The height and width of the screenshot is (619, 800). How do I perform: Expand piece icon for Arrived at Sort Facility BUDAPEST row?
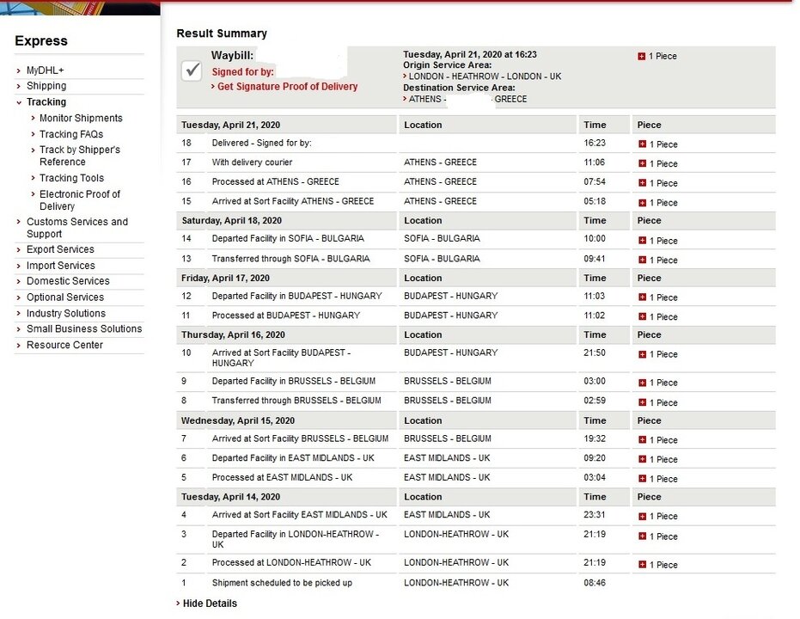tap(643, 354)
